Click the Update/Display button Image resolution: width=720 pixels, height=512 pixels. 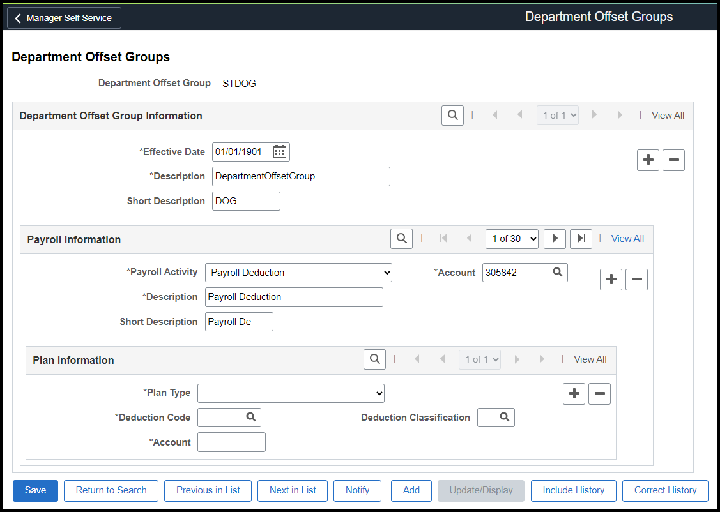481,491
